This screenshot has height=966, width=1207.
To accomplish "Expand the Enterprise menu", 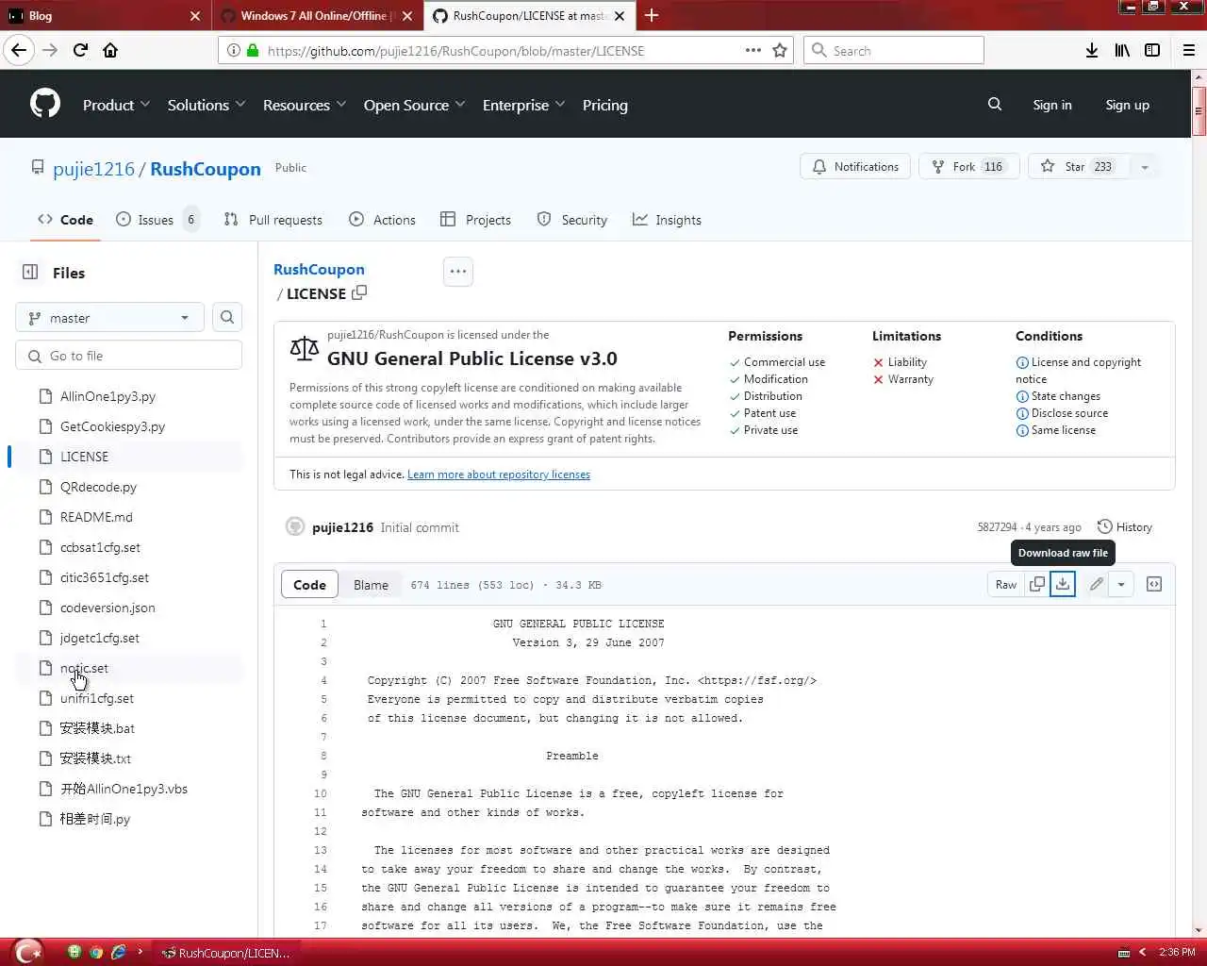I will [524, 105].
